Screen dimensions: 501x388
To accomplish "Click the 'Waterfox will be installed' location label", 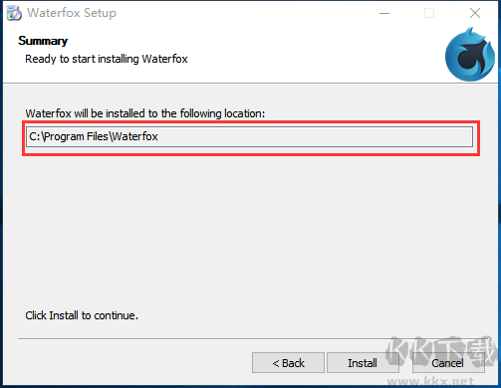I will pyautogui.click(x=145, y=113).
